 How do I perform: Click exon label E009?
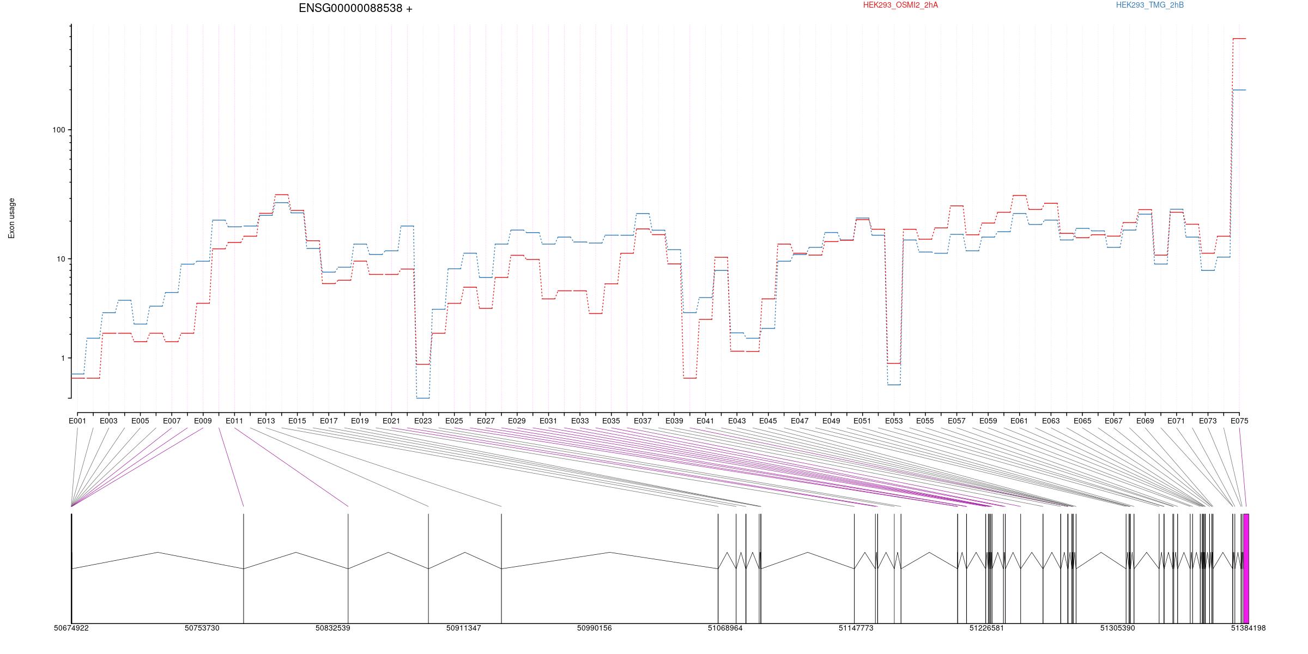pyautogui.click(x=203, y=421)
